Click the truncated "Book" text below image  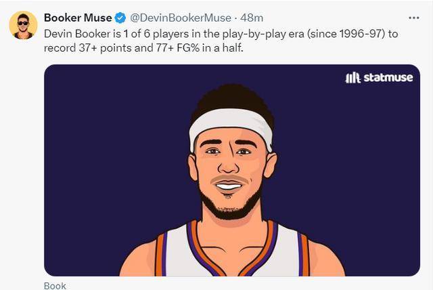[55, 285]
